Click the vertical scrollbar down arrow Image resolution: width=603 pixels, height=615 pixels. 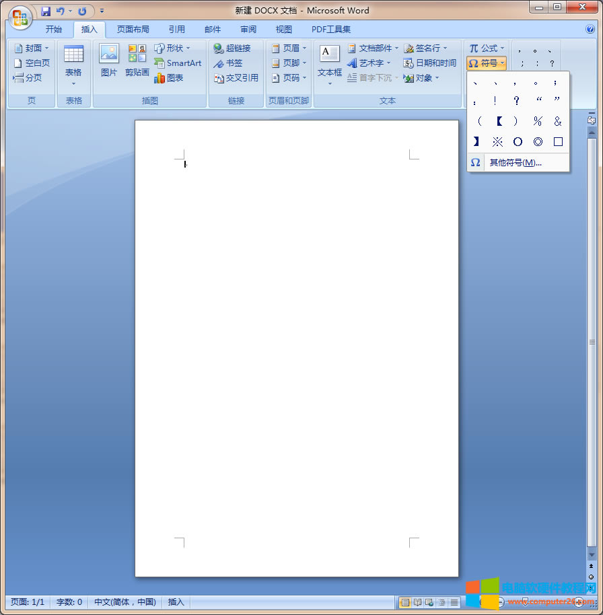pyautogui.click(x=592, y=554)
